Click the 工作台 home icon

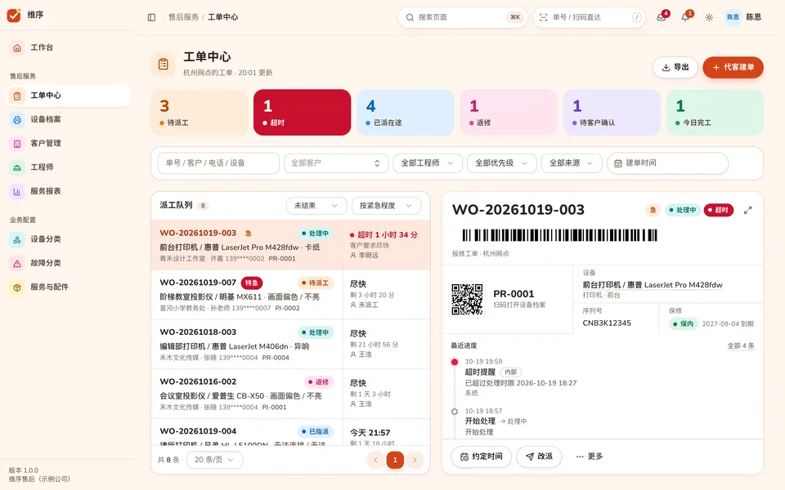click(x=17, y=47)
